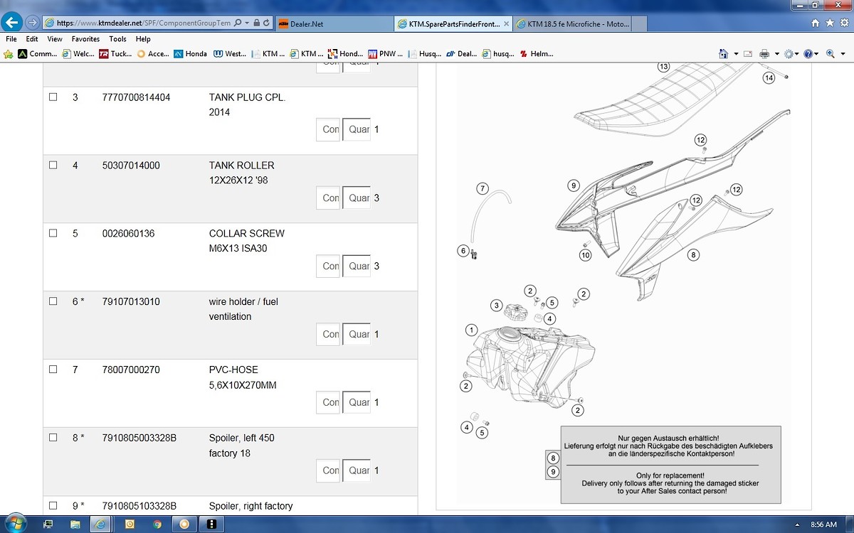
Task: Click the search magnifier in address bar
Action: coord(238,23)
